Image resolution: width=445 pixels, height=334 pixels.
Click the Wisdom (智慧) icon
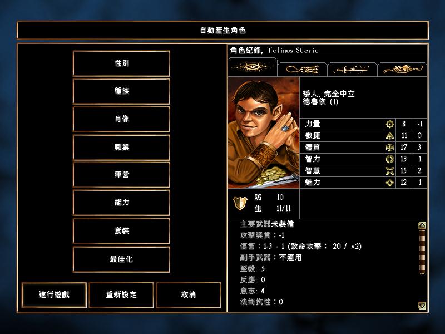pyautogui.click(x=390, y=171)
